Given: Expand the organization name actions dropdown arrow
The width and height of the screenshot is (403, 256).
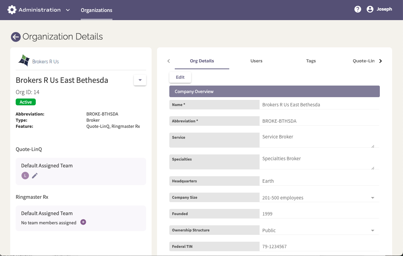Looking at the screenshot, I should 140,80.
